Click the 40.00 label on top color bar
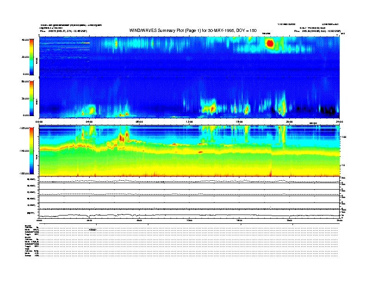366x283 pixels. point(25,40)
